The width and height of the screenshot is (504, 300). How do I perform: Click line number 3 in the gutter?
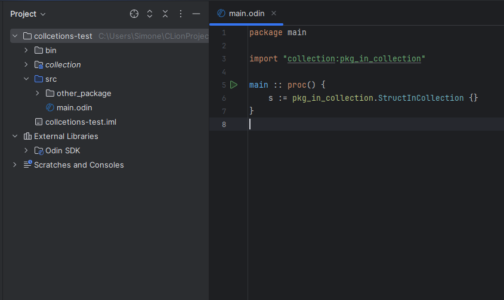tap(224, 59)
